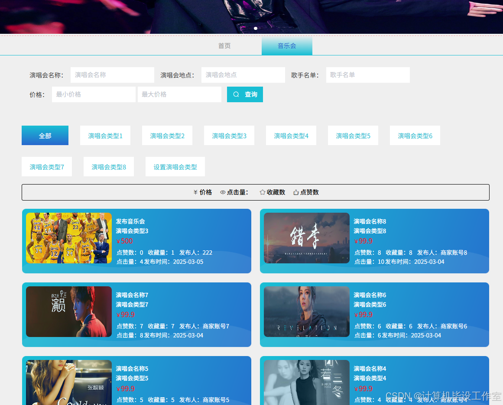Viewport: 503px width, 405px height.
Task: Filter by 演唱会类型3
Action: point(229,135)
